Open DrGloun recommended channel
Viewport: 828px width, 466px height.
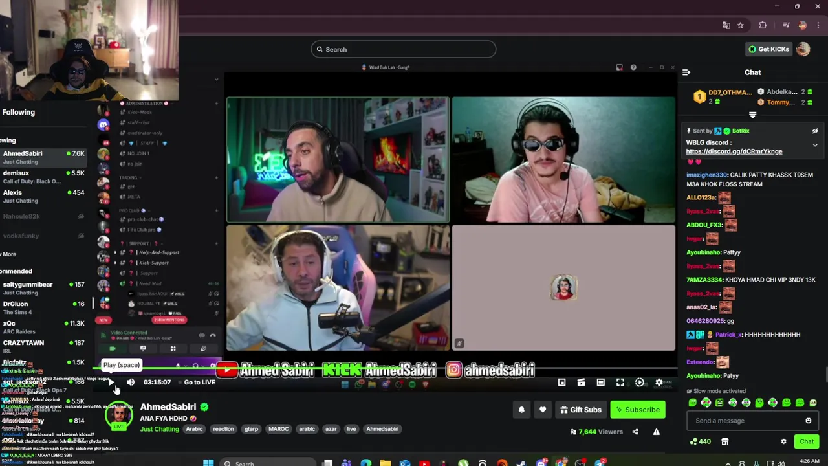pyautogui.click(x=44, y=307)
